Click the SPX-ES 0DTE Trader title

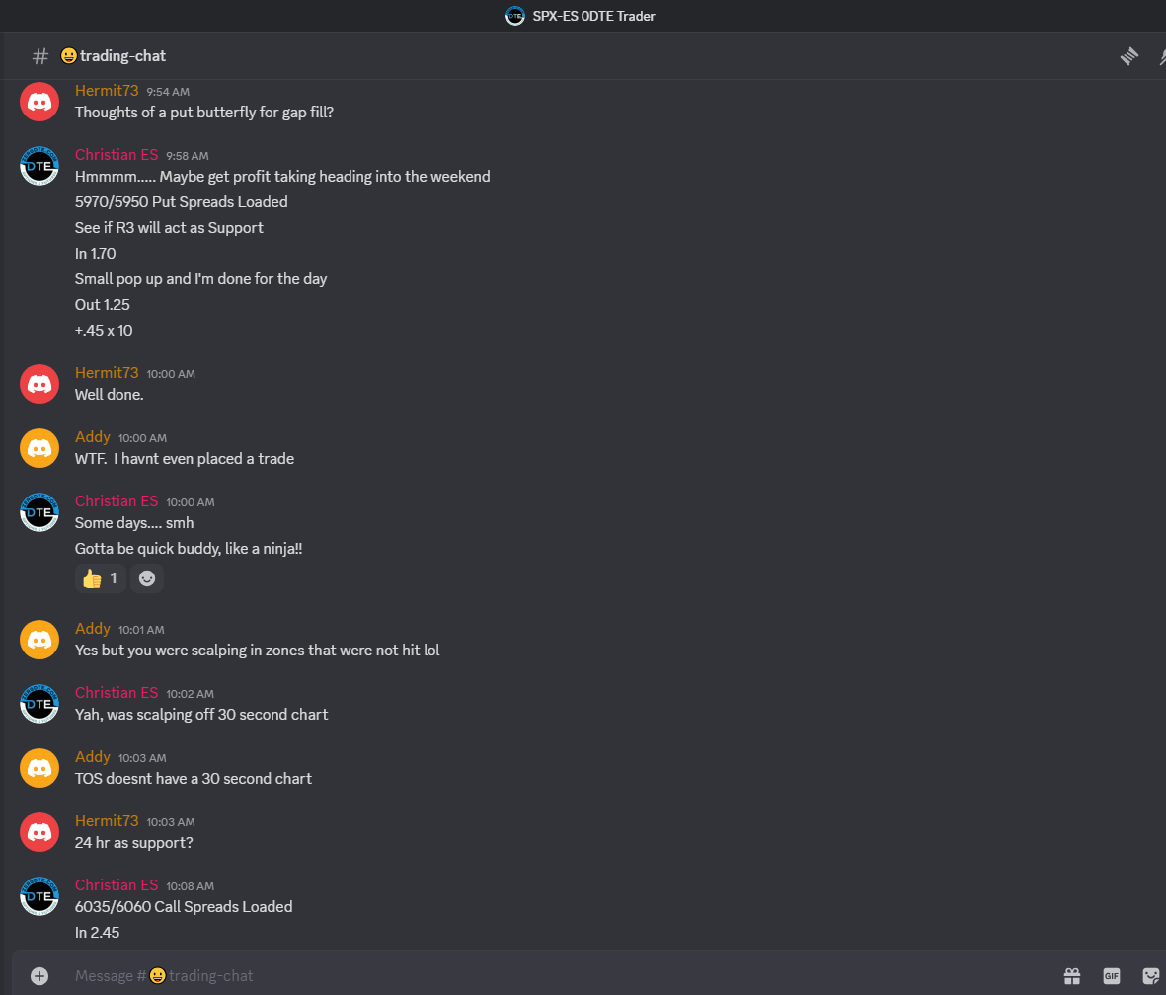click(593, 16)
